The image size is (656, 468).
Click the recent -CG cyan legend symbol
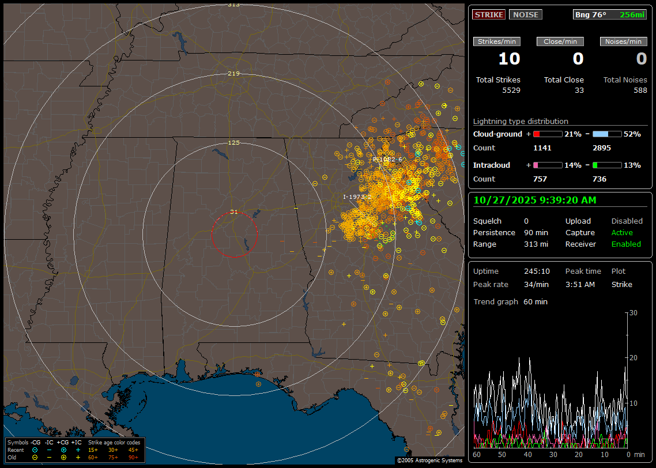coord(35,450)
